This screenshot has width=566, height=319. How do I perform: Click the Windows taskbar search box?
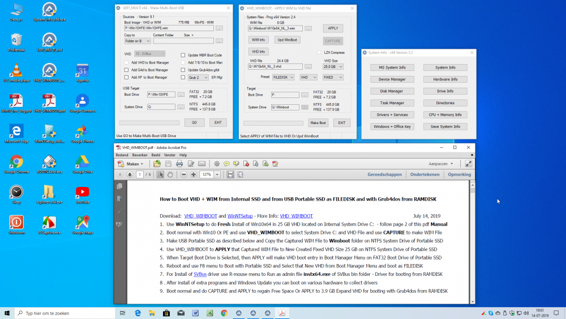65,313
